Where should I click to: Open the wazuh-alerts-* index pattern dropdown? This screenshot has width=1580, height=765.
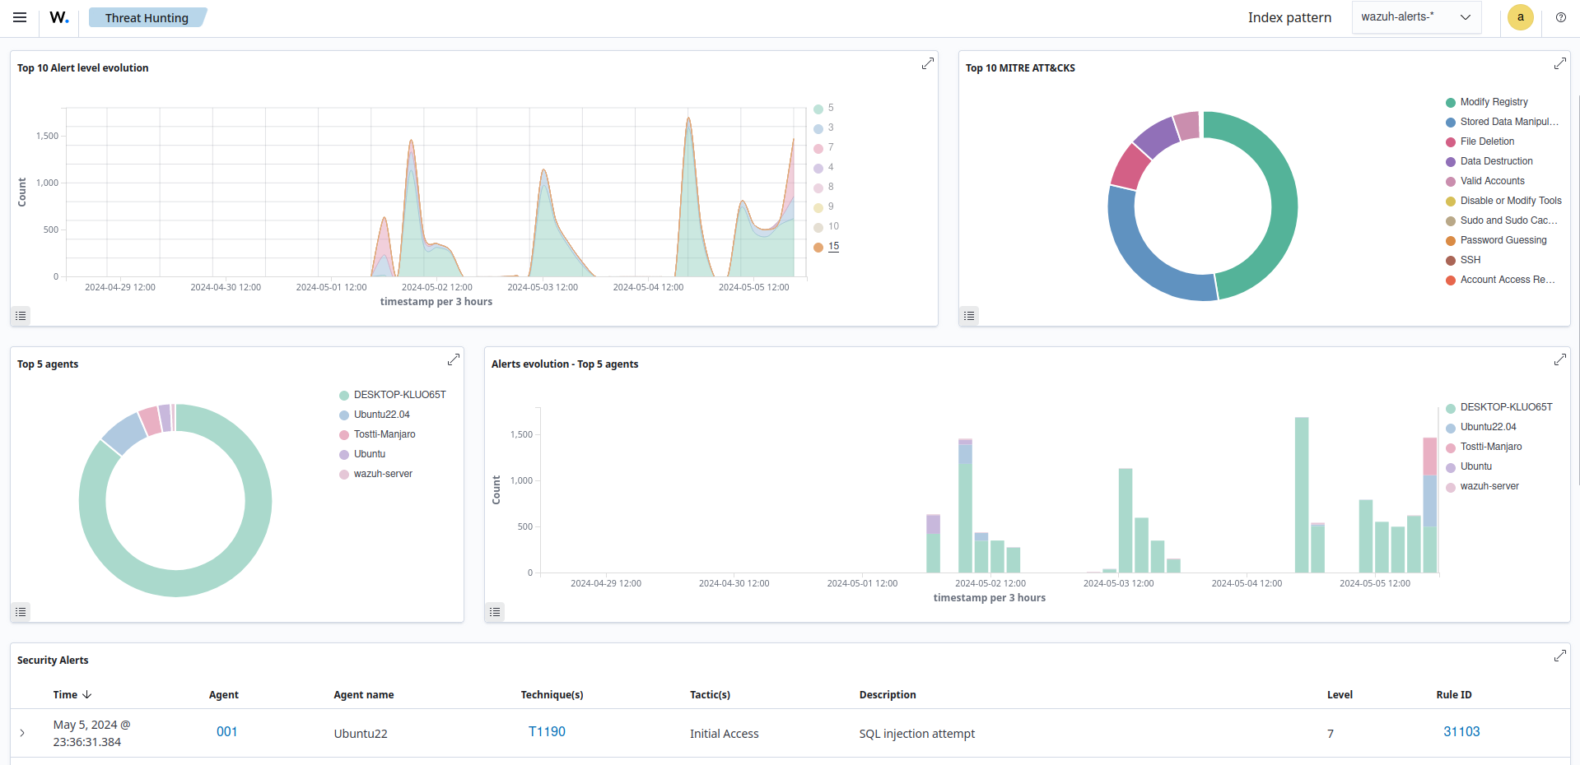[1415, 16]
